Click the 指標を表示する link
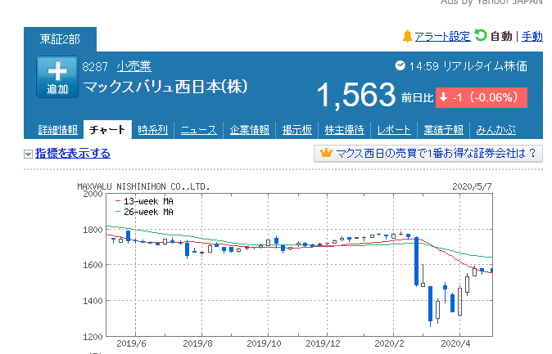Viewport: 552px width, 354px height. [73, 154]
